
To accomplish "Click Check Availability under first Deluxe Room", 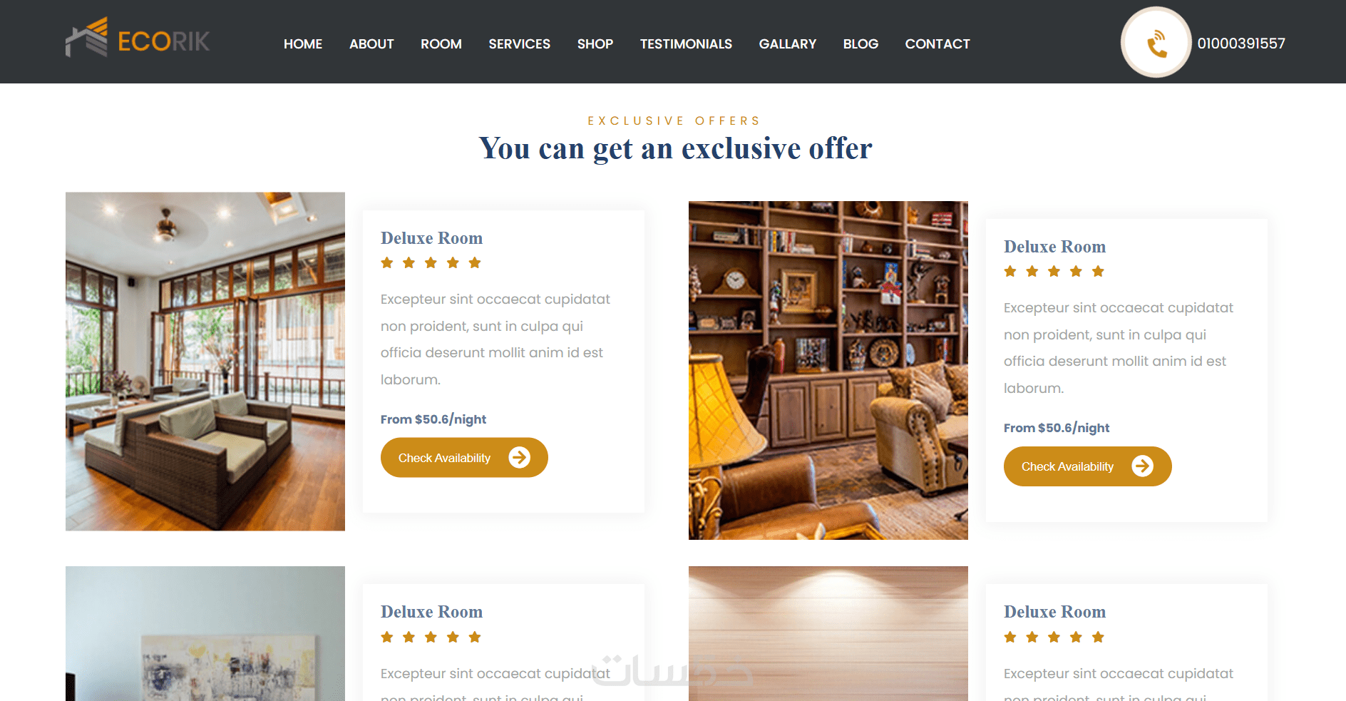I will pyautogui.click(x=464, y=458).
